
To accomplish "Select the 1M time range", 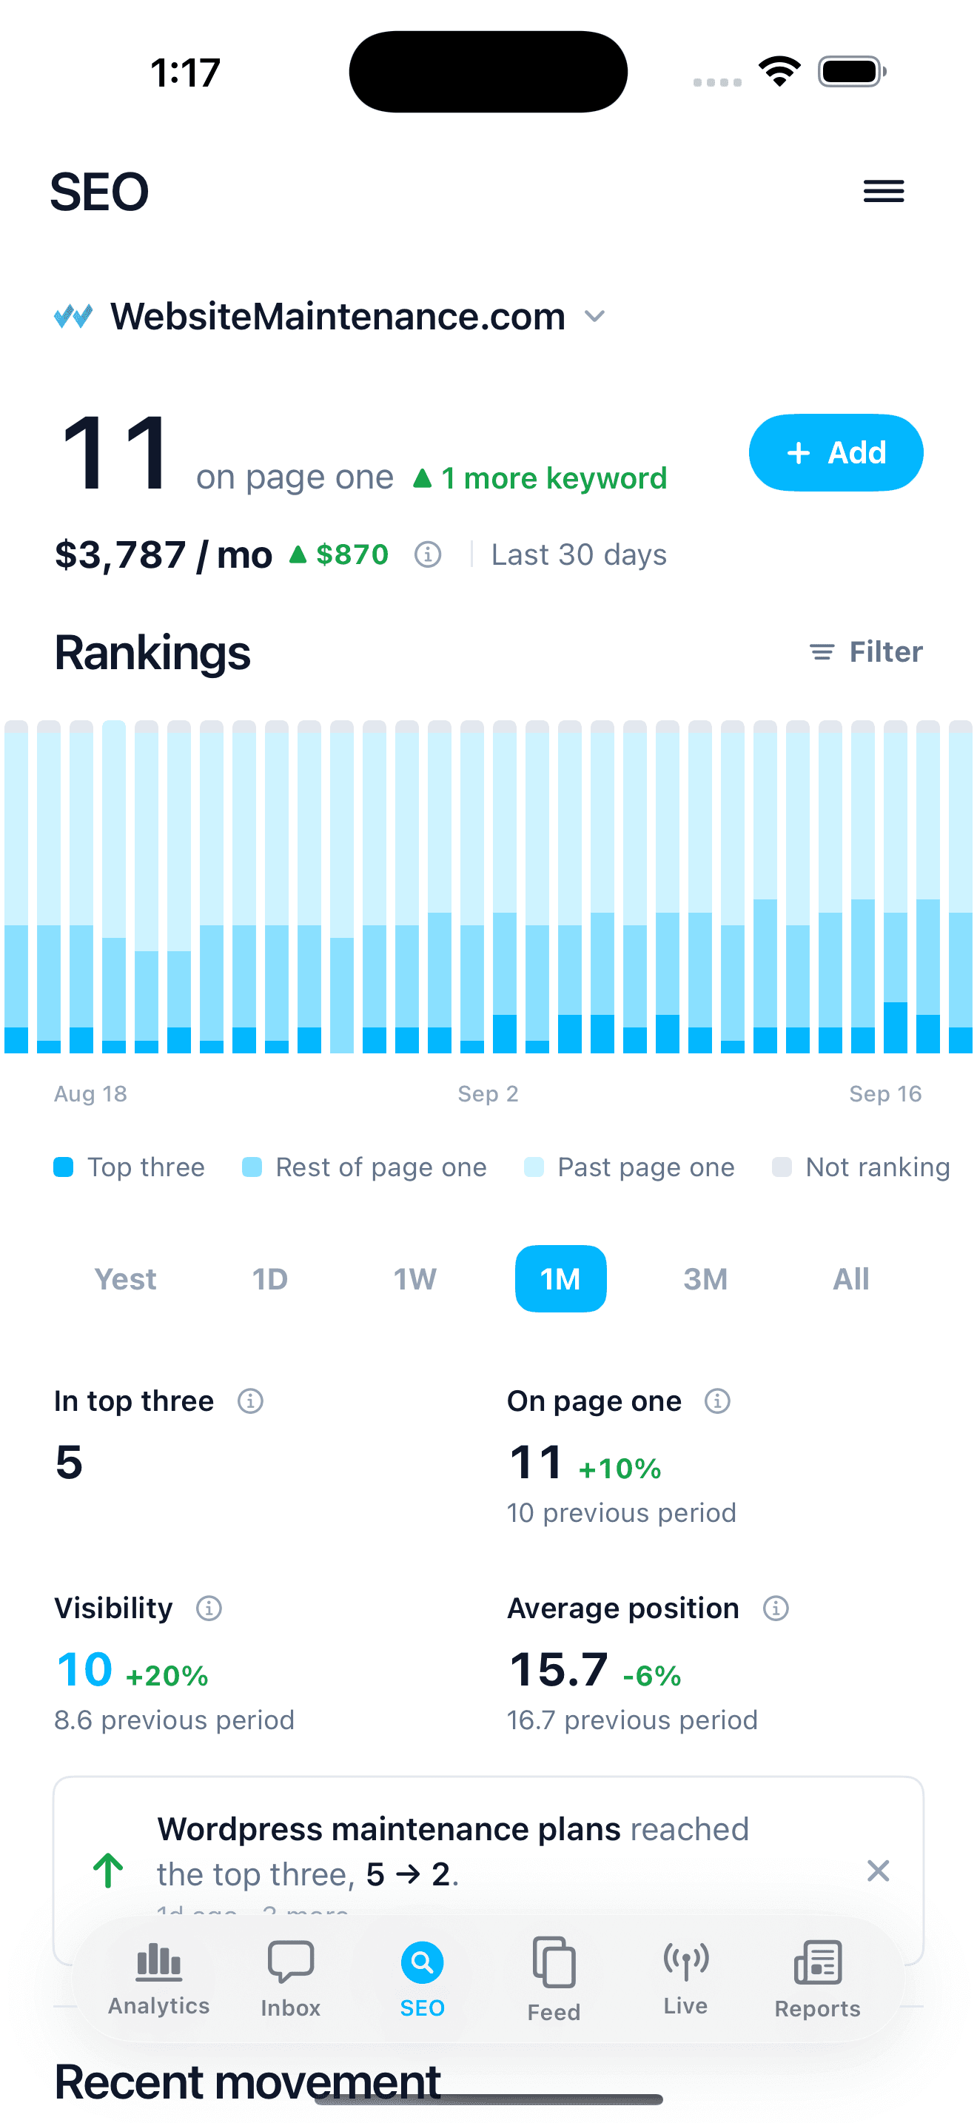I will click(x=561, y=1279).
